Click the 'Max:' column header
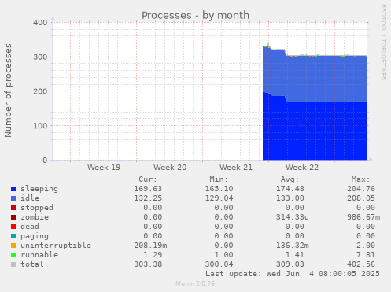 pos(361,179)
